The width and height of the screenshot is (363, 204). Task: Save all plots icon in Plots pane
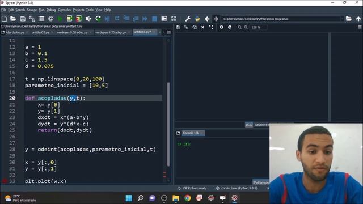[186, 27]
